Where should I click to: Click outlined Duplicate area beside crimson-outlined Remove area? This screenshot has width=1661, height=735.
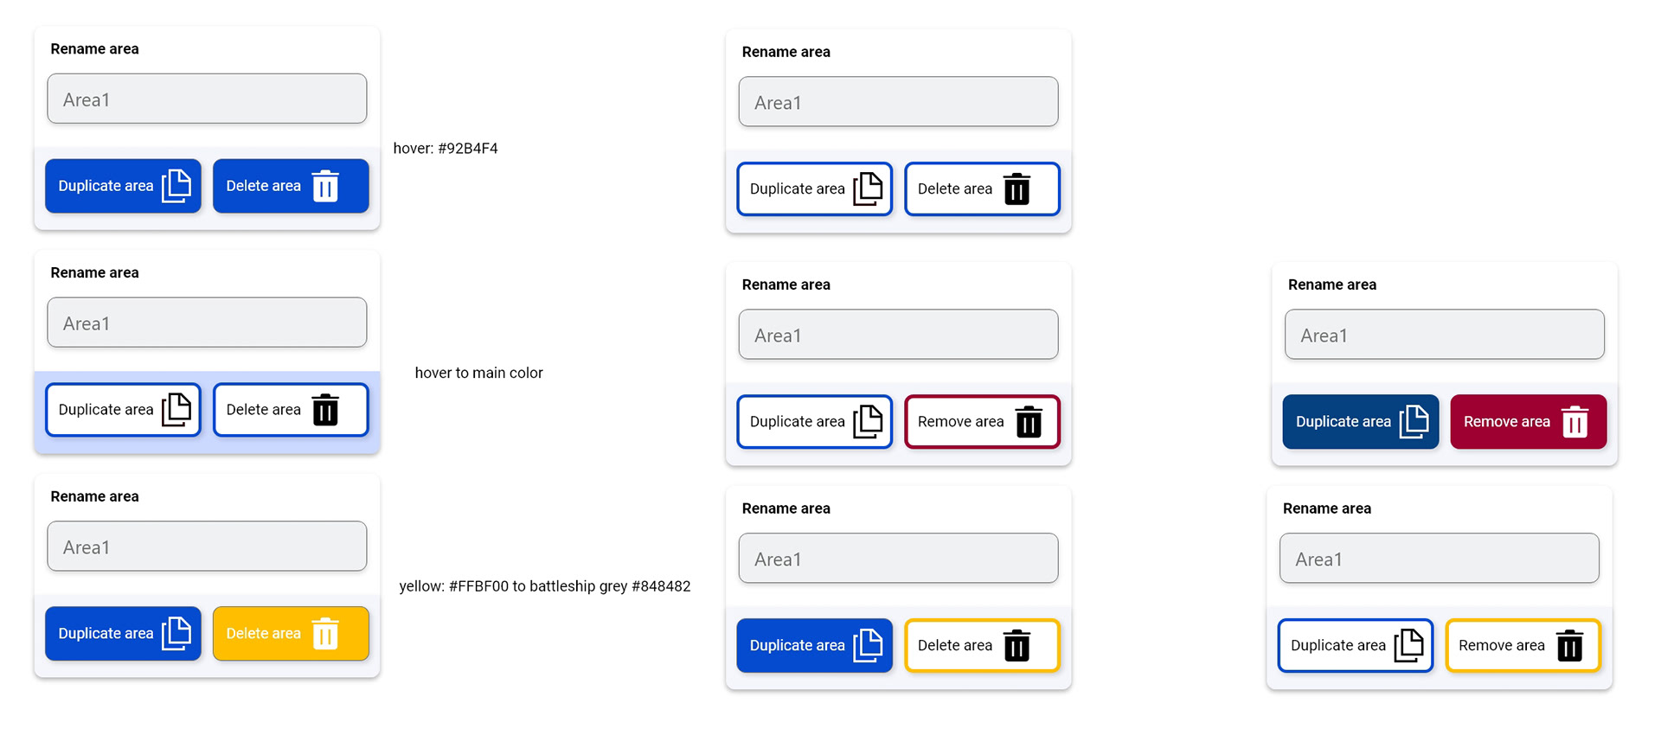814,421
